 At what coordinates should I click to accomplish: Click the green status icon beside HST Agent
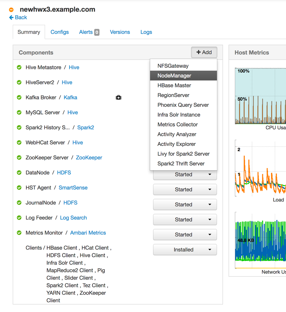coord(19,187)
